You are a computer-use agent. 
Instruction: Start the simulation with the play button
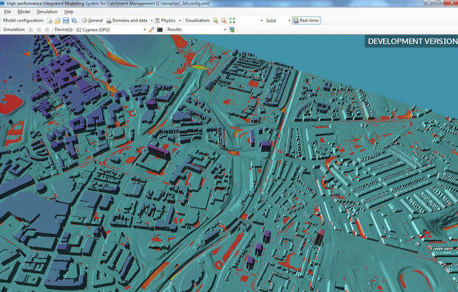coord(31,30)
